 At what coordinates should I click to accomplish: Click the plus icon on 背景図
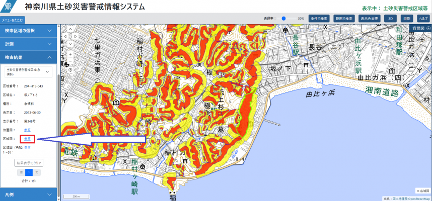click(x=428, y=29)
